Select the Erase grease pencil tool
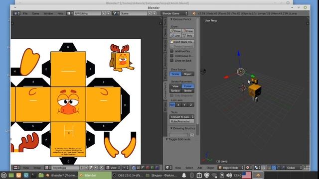The width and height of the screenshot is (319, 179). pyautogui.click(x=188, y=31)
